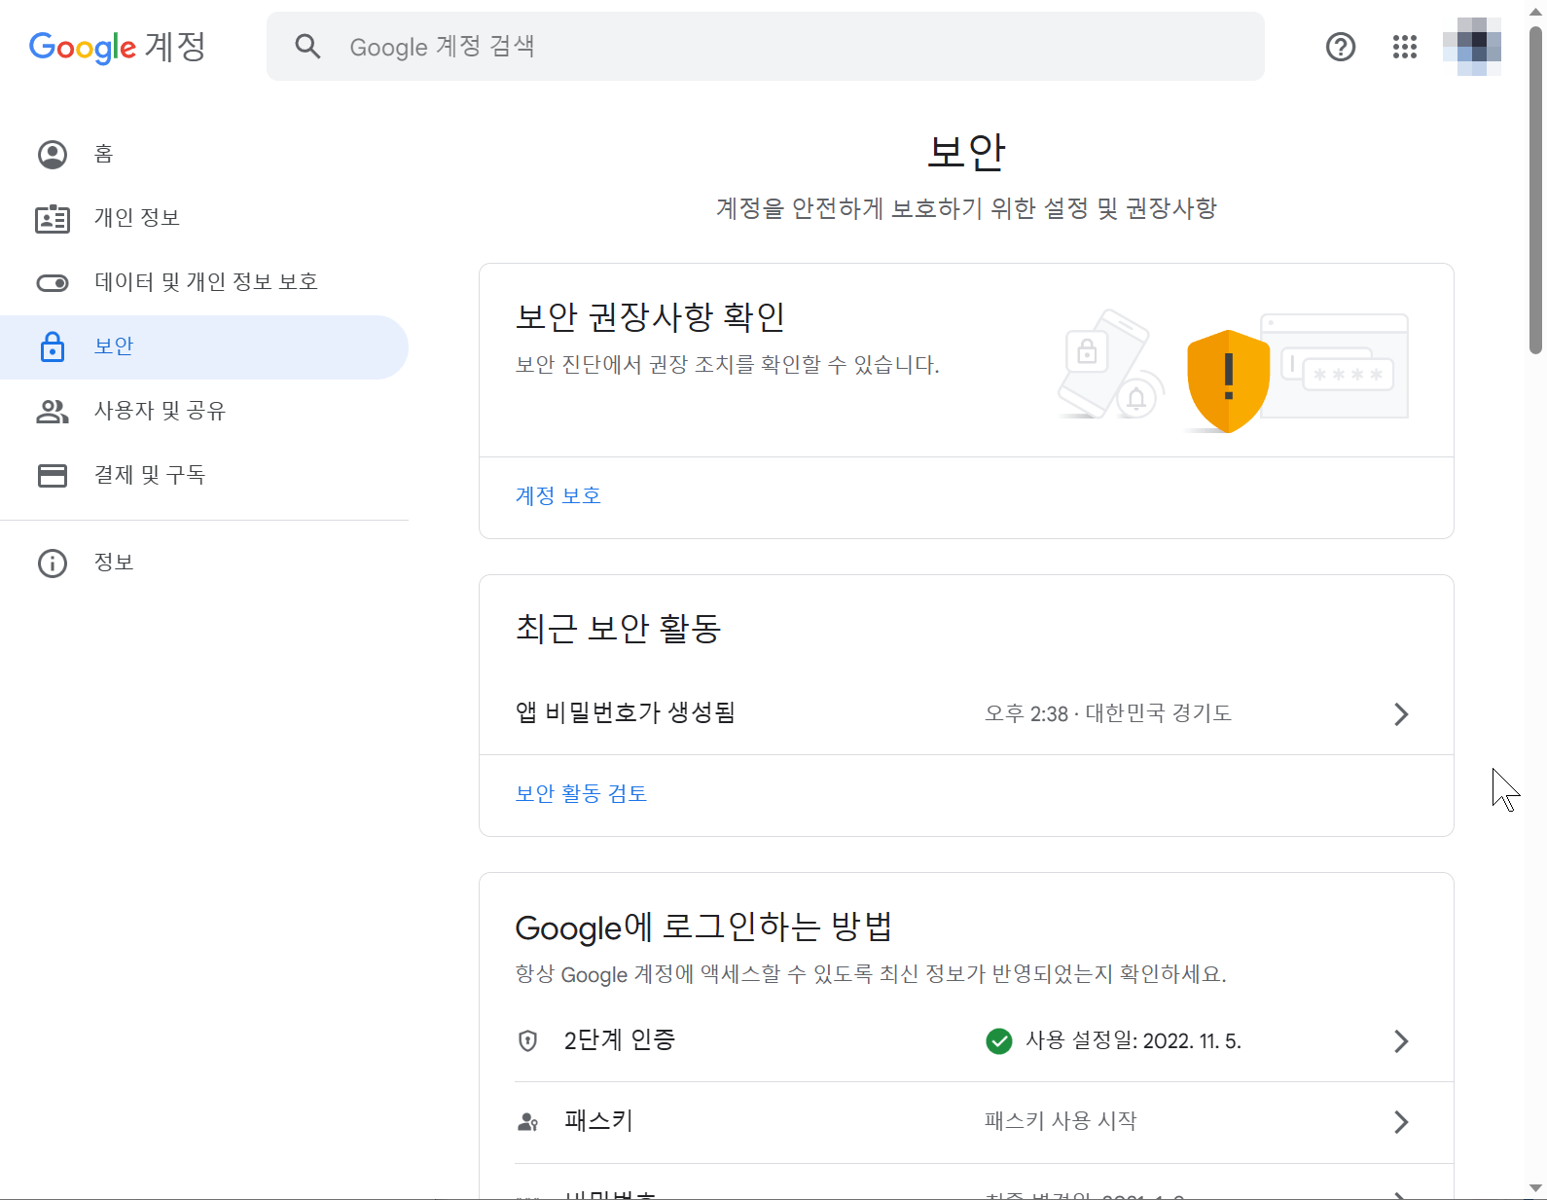Open the help question mark icon

coord(1341,47)
